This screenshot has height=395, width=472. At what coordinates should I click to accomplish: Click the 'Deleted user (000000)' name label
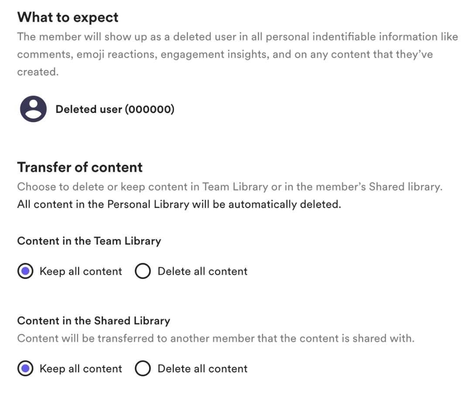click(x=115, y=109)
